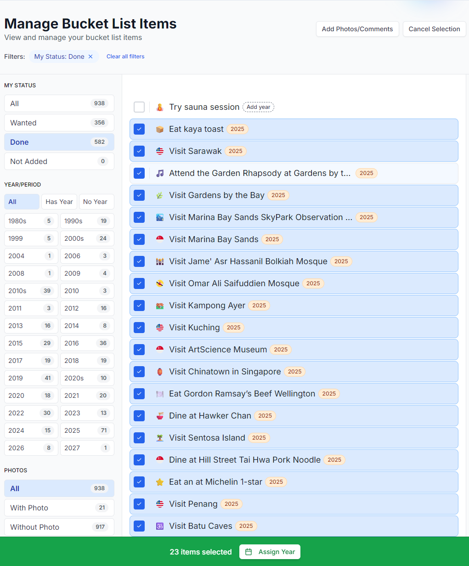The width and height of the screenshot is (469, 566).
Task: Open the Add year picker for Try sauna session
Action: [x=258, y=107]
